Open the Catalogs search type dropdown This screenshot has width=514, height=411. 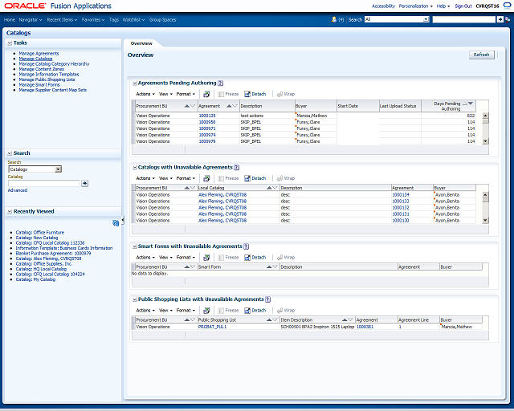[x=58, y=169]
